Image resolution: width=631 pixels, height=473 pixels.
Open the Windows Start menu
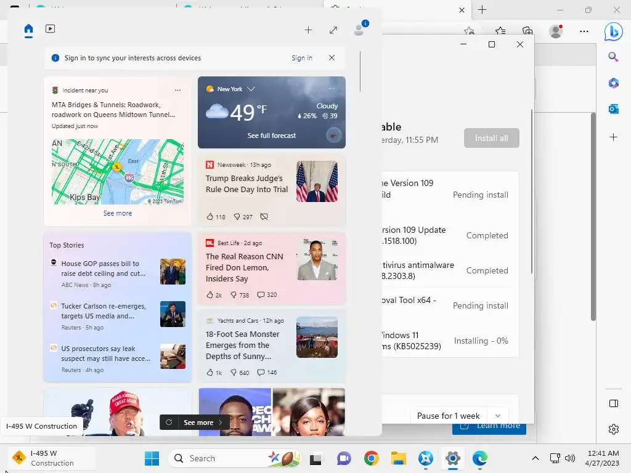[152, 458]
